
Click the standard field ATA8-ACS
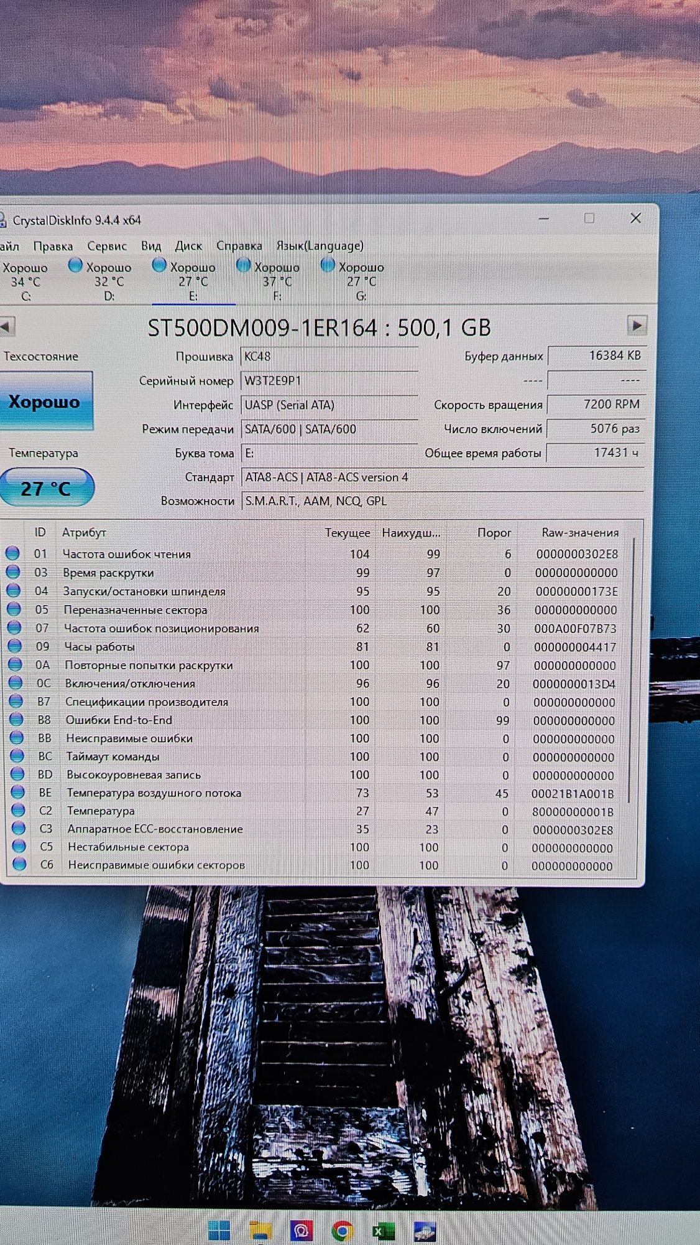(x=441, y=477)
